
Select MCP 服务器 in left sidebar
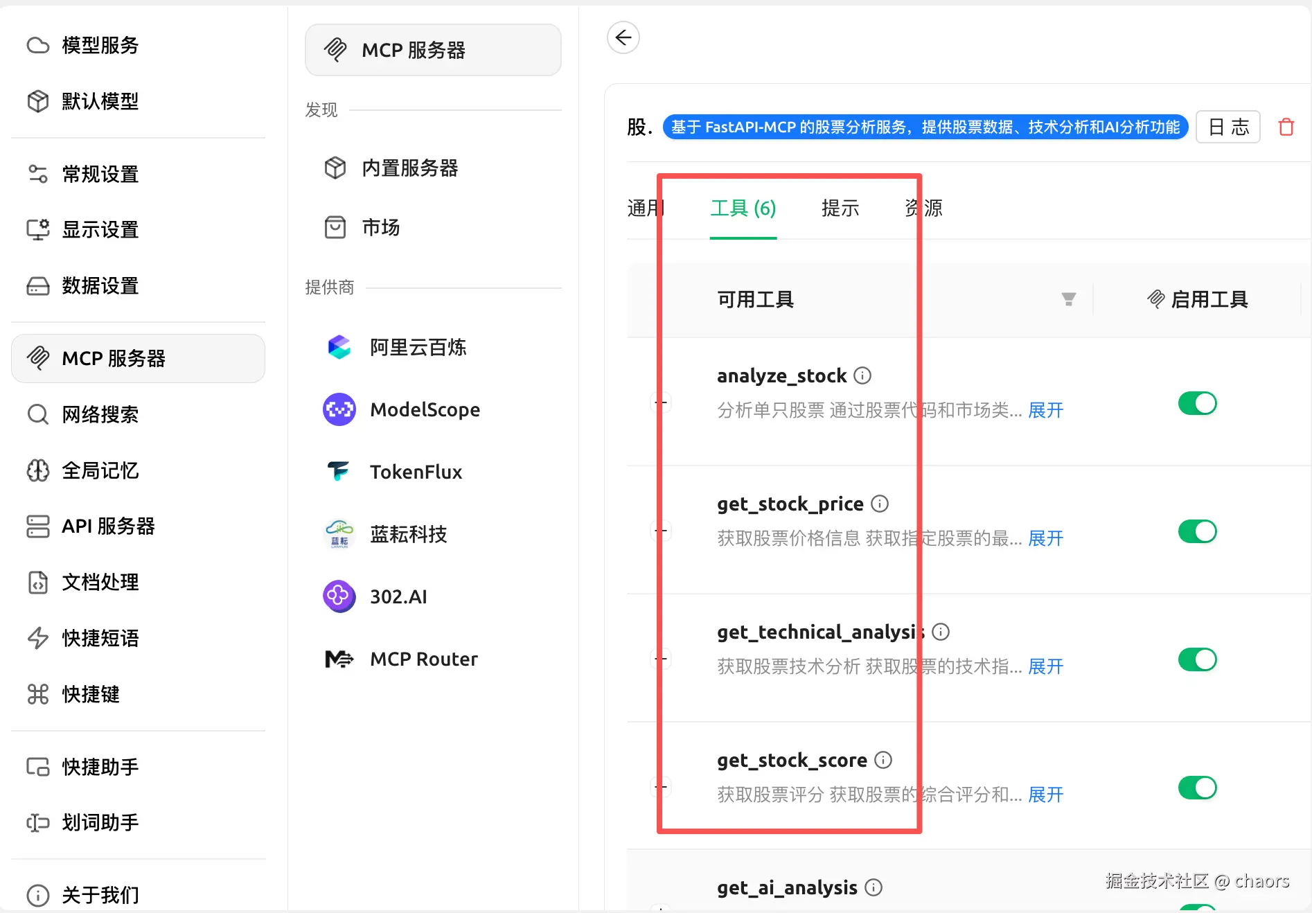(138, 358)
